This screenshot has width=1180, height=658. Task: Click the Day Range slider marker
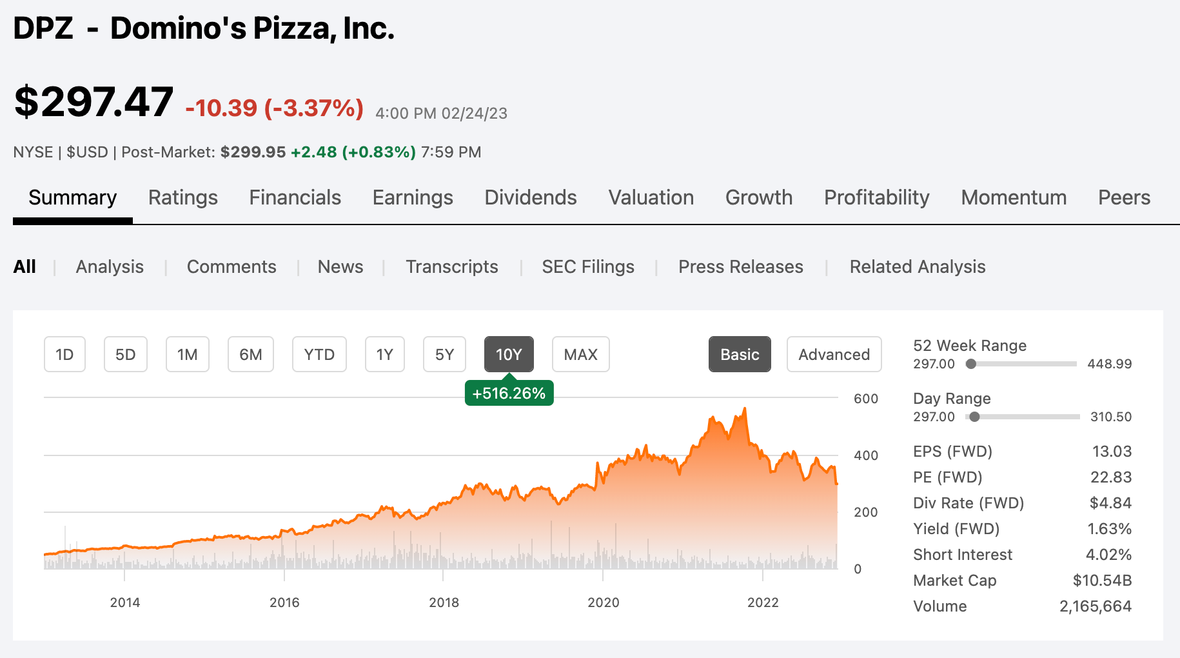point(975,417)
